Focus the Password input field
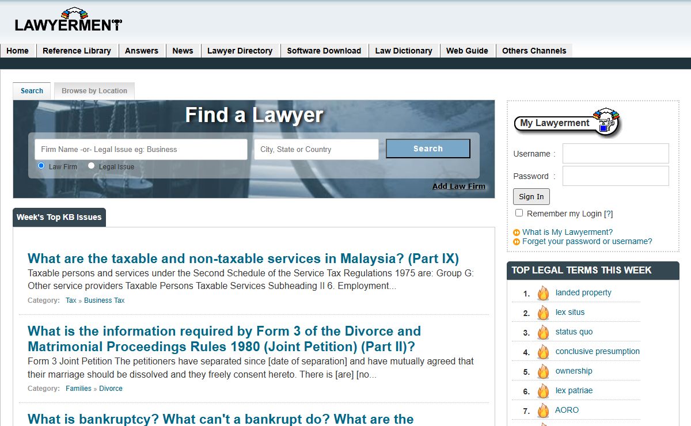Image resolution: width=691 pixels, height=426 pixels. point(616,176)
